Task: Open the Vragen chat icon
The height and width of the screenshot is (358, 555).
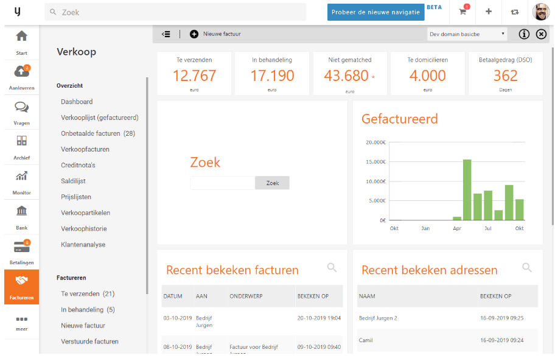Action: (21, 107)
